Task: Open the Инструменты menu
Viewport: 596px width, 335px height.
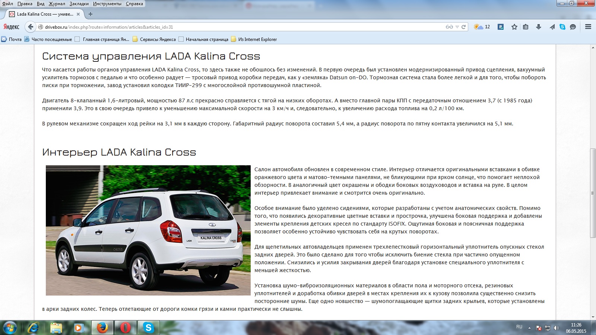Action: tap(107, 4)
